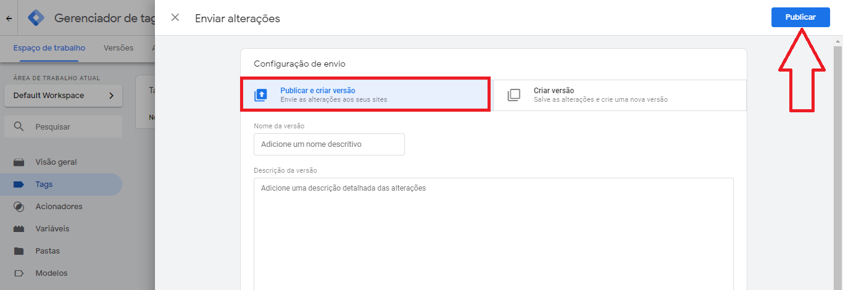The width and height of the screenshot is (843, 290).
Task: Click the search magnifier icon
Action: tap(19, 126)
